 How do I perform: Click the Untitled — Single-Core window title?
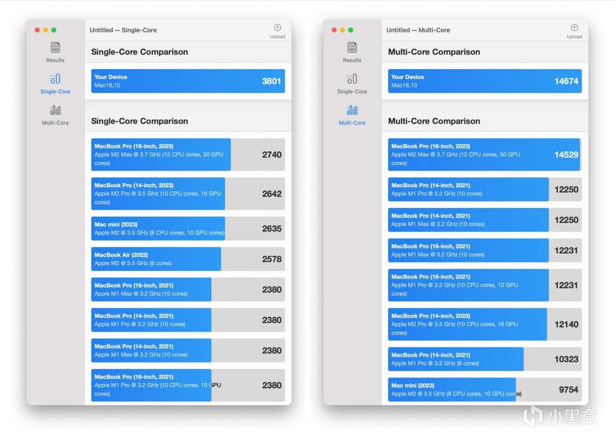tap(123, 30)
